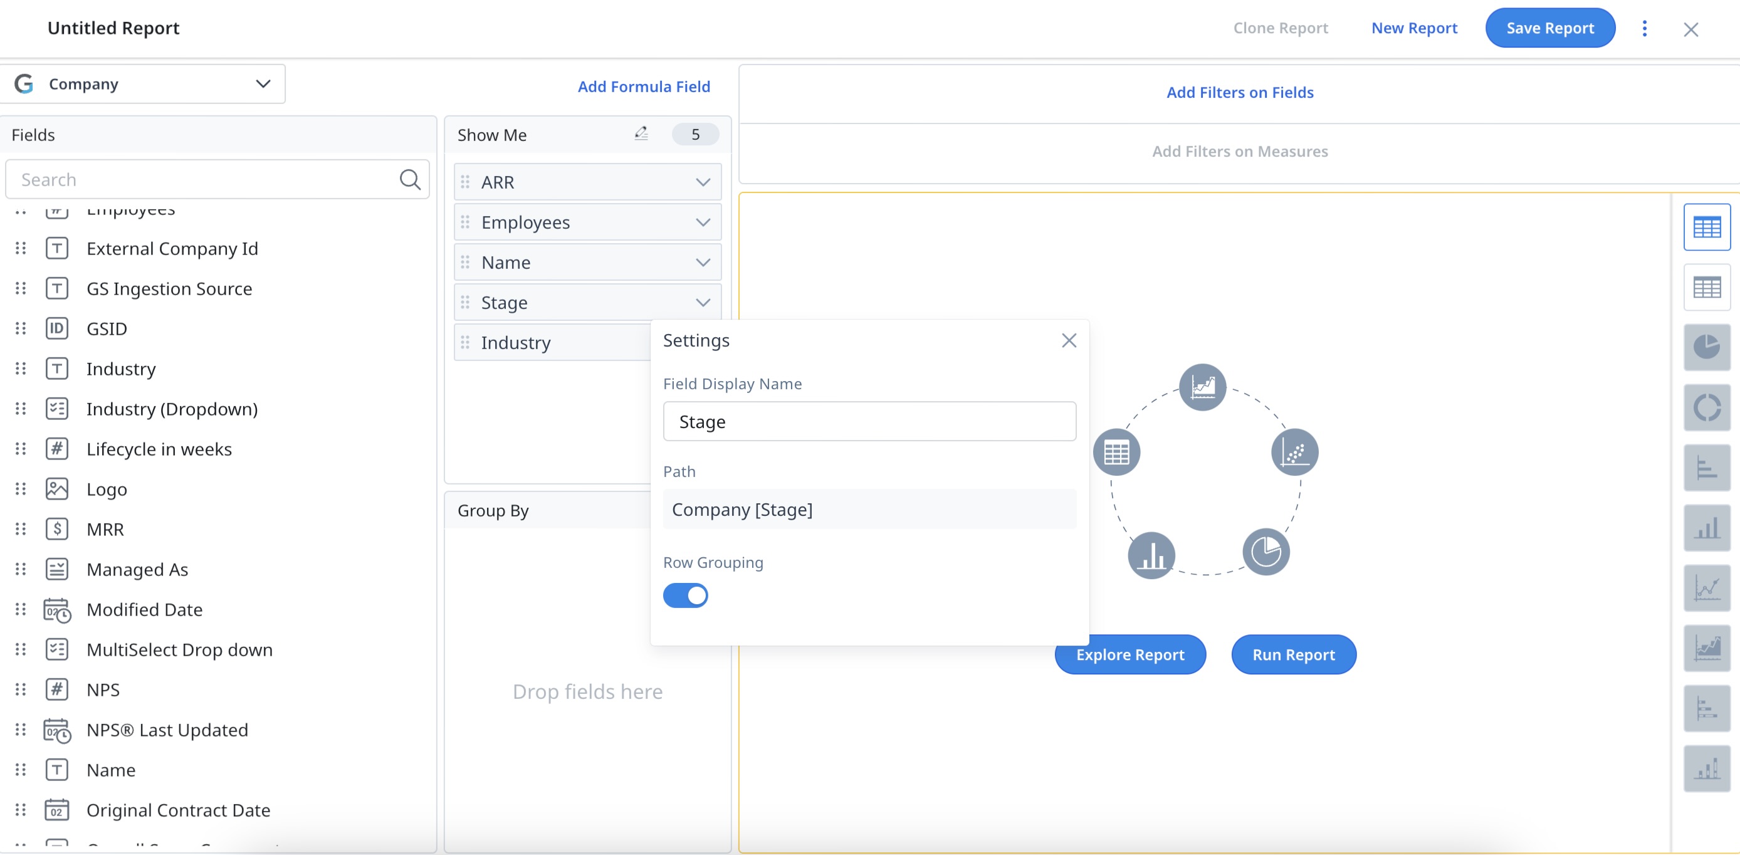Click the scatter plot circle in the illustration
The height and width of the screenshot is (855, 1740).
1294,452
